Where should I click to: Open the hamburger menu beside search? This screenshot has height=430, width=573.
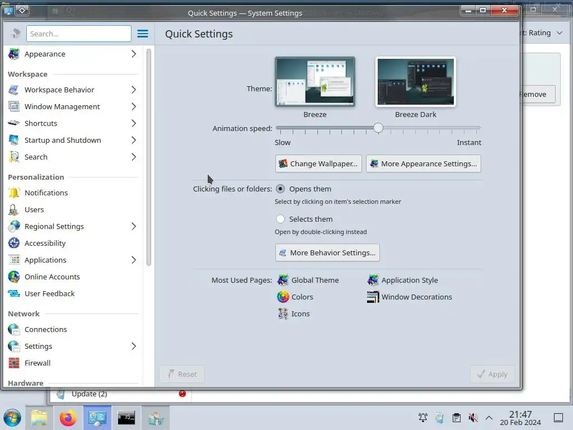[143, 34]
